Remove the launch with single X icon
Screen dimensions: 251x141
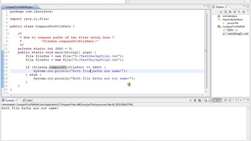click(x=195, y=100)
